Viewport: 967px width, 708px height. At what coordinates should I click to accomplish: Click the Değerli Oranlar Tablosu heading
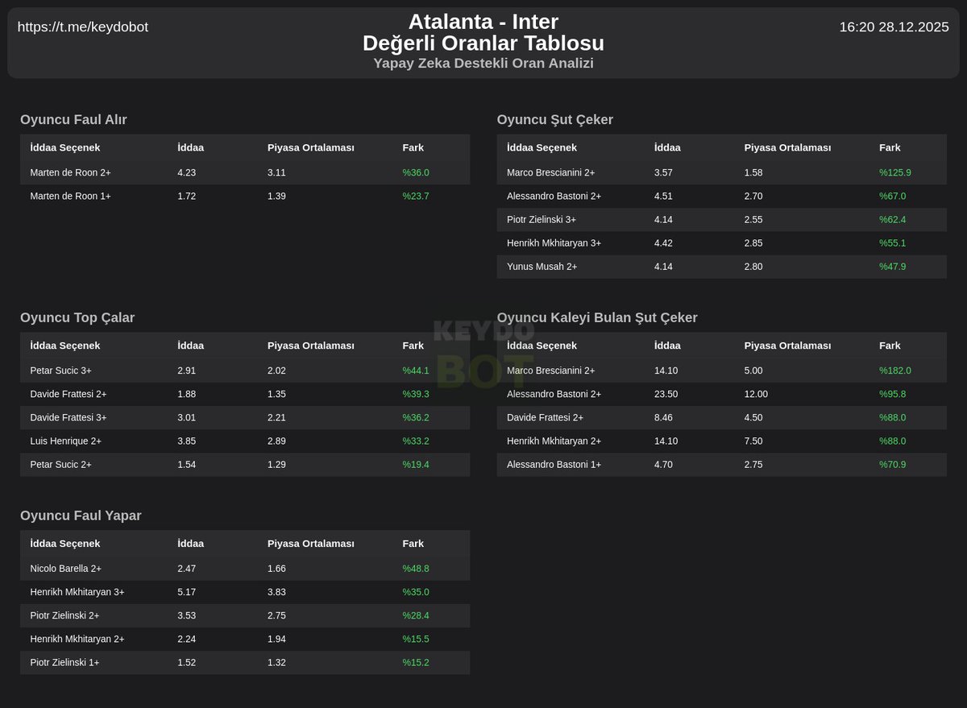pos(483,43)
